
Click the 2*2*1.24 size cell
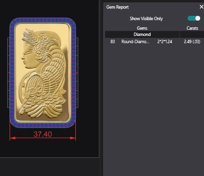[165, 42]
